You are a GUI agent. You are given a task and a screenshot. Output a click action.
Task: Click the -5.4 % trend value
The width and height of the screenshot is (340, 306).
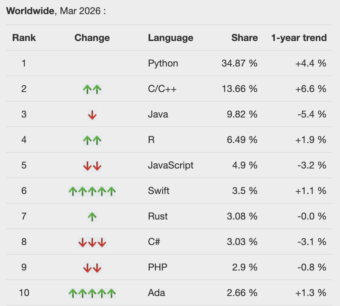tap(312, 114)
